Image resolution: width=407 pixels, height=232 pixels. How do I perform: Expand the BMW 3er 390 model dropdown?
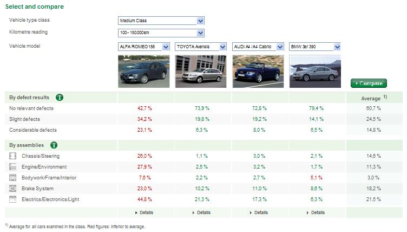tap(337, 47)
